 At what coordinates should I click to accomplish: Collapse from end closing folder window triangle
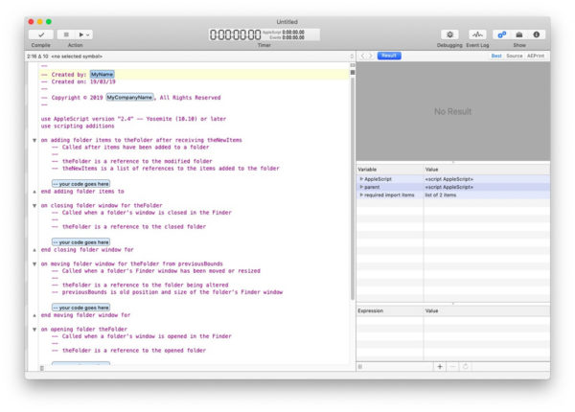coord(34,250)
